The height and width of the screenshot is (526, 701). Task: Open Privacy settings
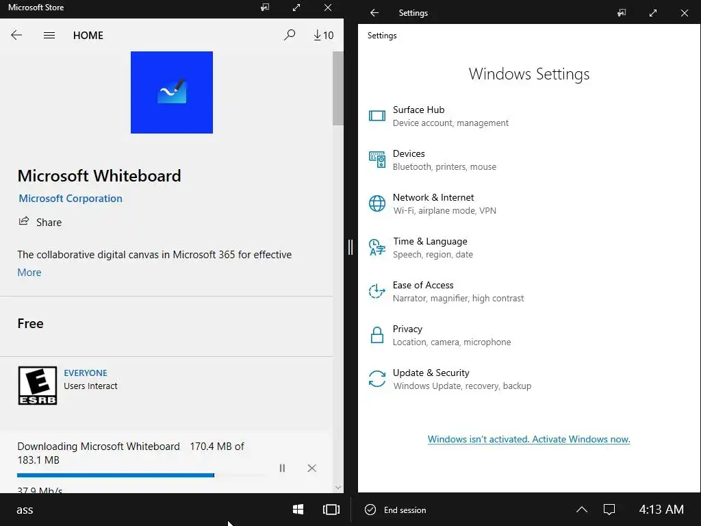pyautogui.click(x=440, y=335)
